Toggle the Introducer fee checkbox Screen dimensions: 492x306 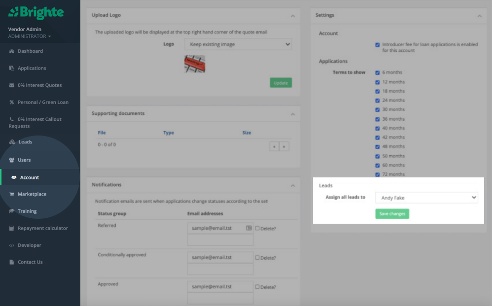(378, 44)
